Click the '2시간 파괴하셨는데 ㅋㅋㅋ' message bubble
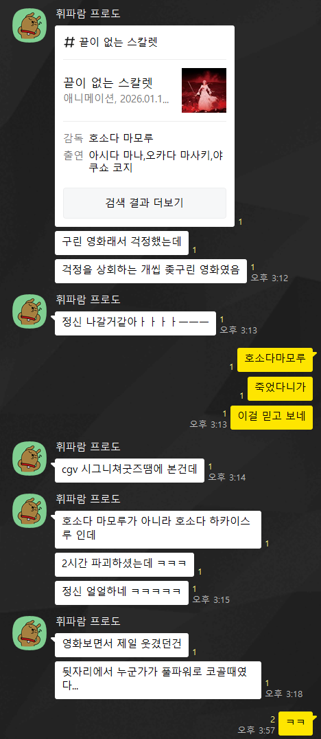This screenshot has height=739, width=321. (x=124, y=564)
